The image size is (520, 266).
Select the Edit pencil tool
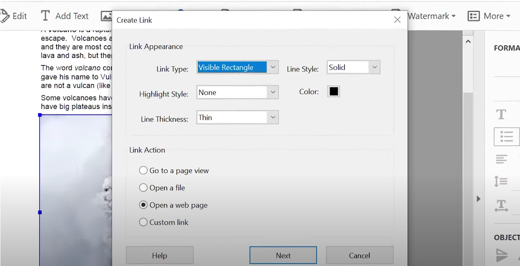14,16
